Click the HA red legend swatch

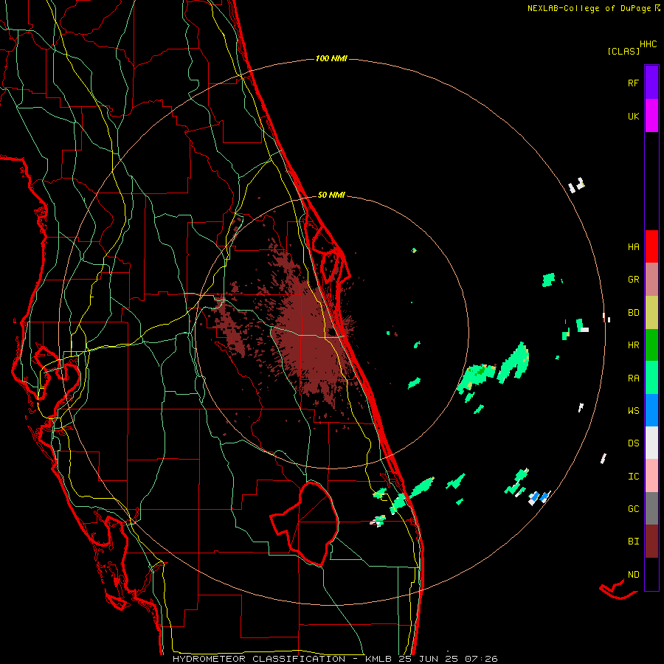coord(651,246)
